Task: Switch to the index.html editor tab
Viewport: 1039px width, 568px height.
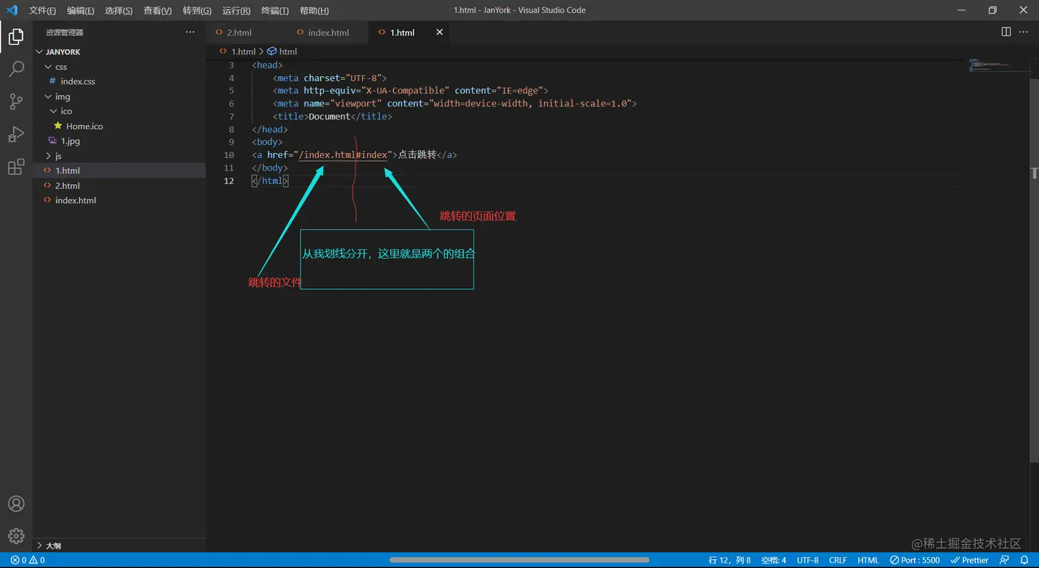Action: 328,32
